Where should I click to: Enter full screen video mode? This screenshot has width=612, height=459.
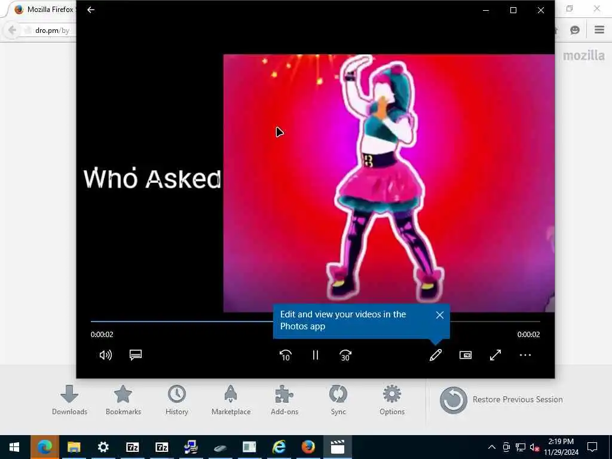click(495, 355)
